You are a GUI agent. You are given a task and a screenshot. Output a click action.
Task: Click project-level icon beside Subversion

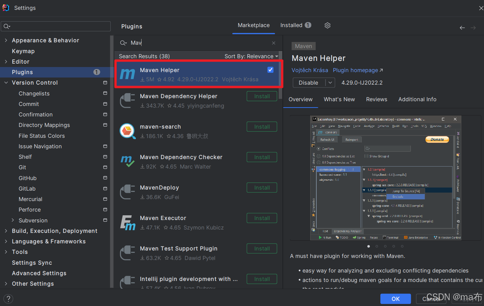pyautogui.click(x=105, y=220)
